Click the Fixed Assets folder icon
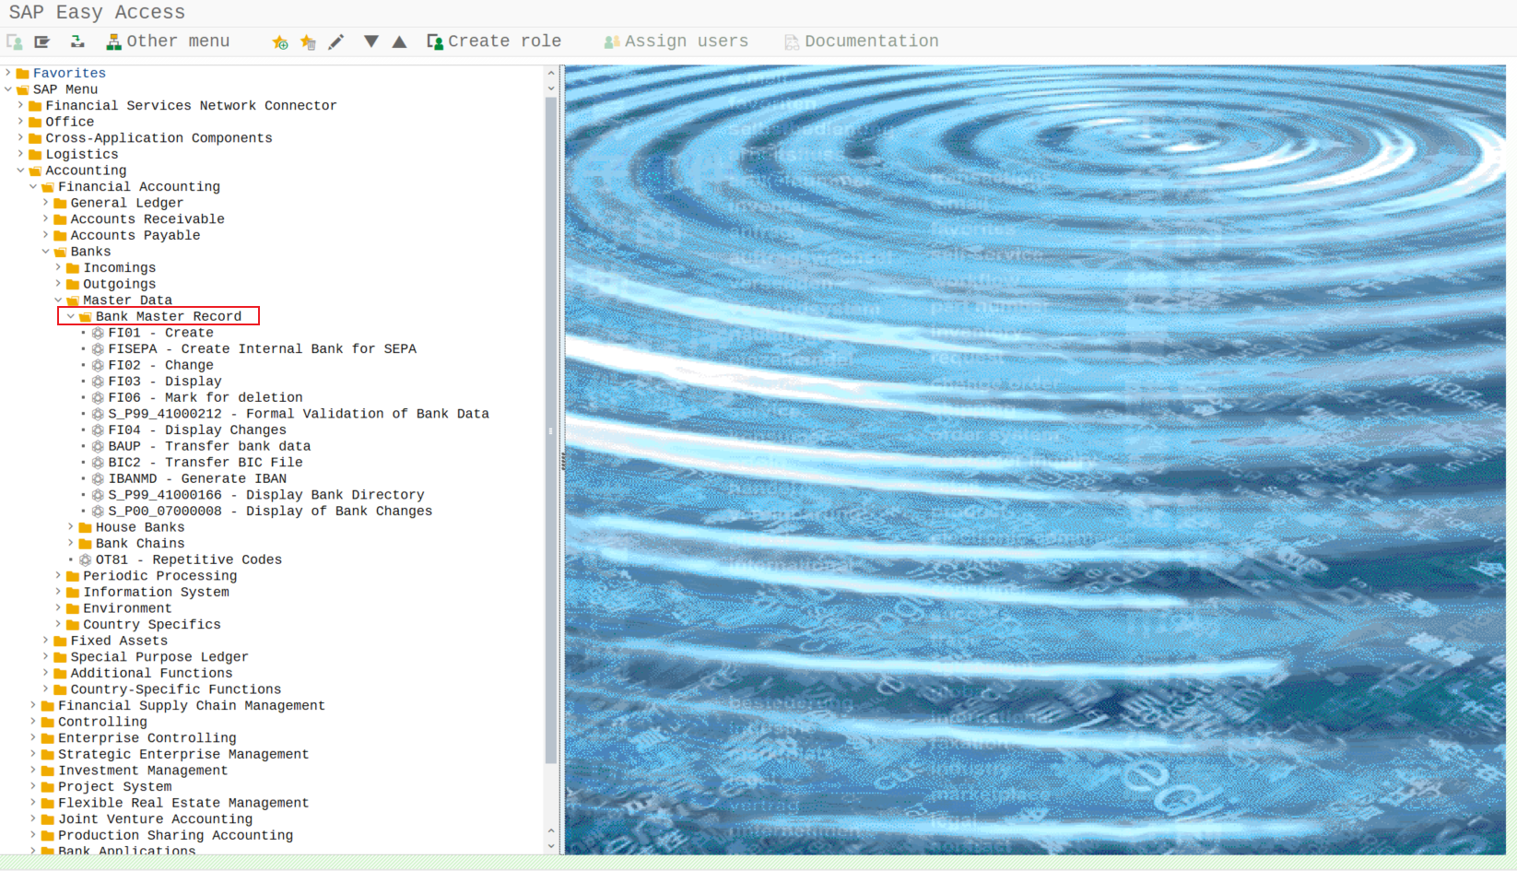Image resolution: width=1517 pixels, height=871 pixels. tap(60, 641)
